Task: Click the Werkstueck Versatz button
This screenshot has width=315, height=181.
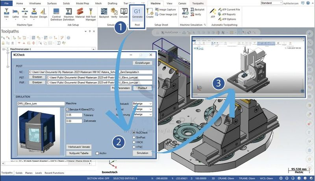Action: coord(79,147)
